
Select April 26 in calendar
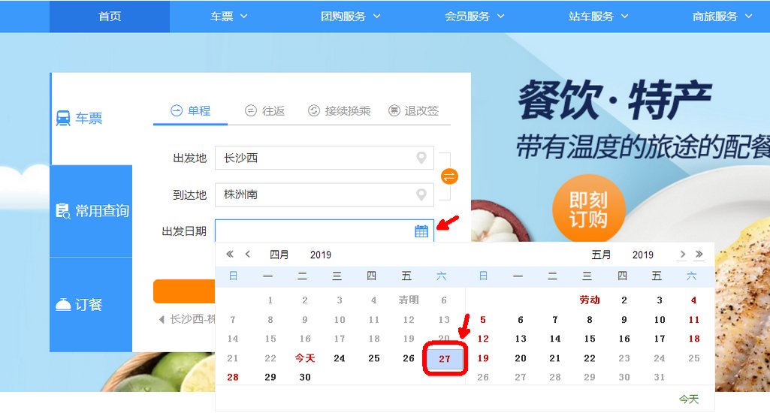(409, 358)
